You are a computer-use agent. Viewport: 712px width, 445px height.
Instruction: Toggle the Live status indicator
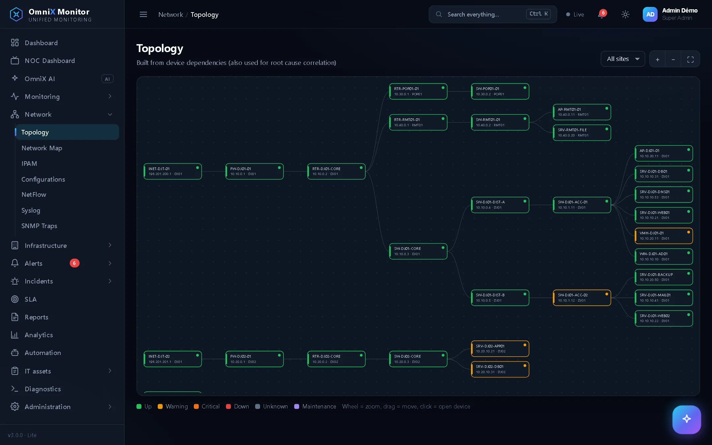[575, 15]
